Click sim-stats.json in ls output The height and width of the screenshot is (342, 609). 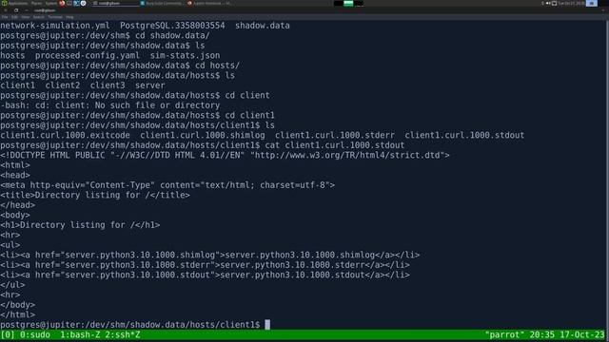click(x=185, y=55)
